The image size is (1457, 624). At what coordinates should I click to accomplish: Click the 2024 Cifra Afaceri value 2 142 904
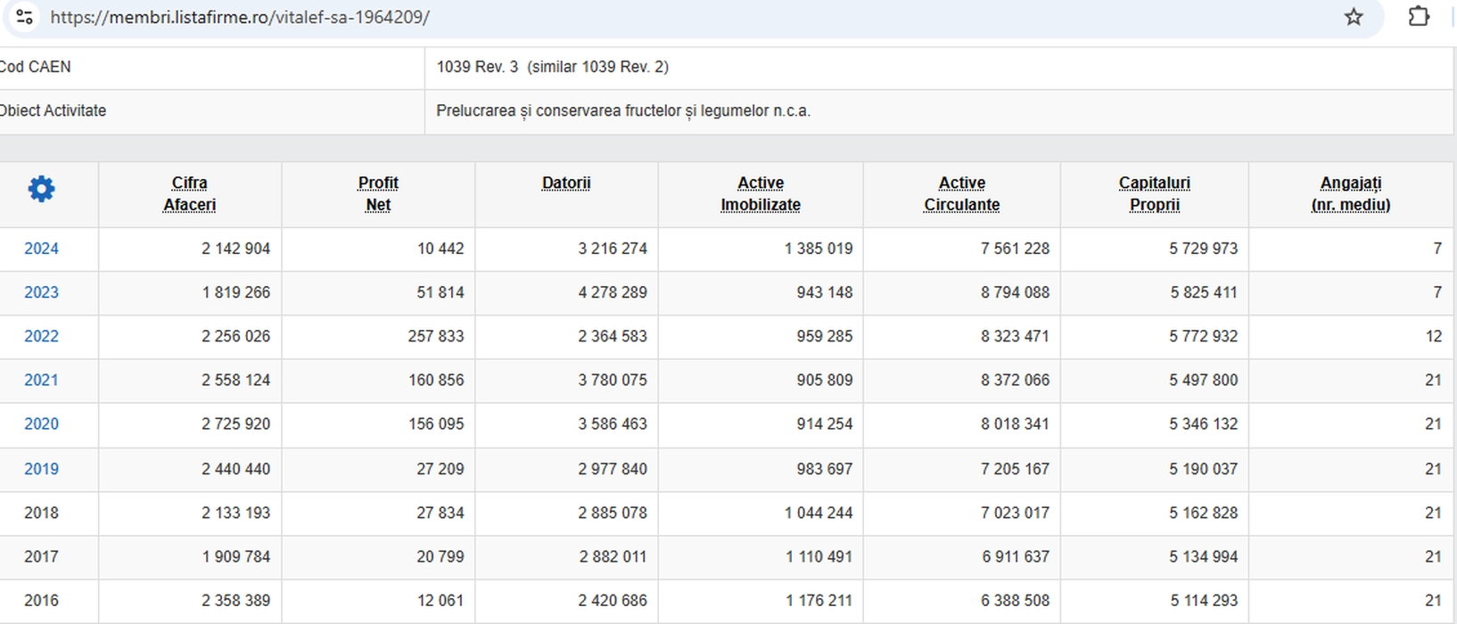pos(235,249)
